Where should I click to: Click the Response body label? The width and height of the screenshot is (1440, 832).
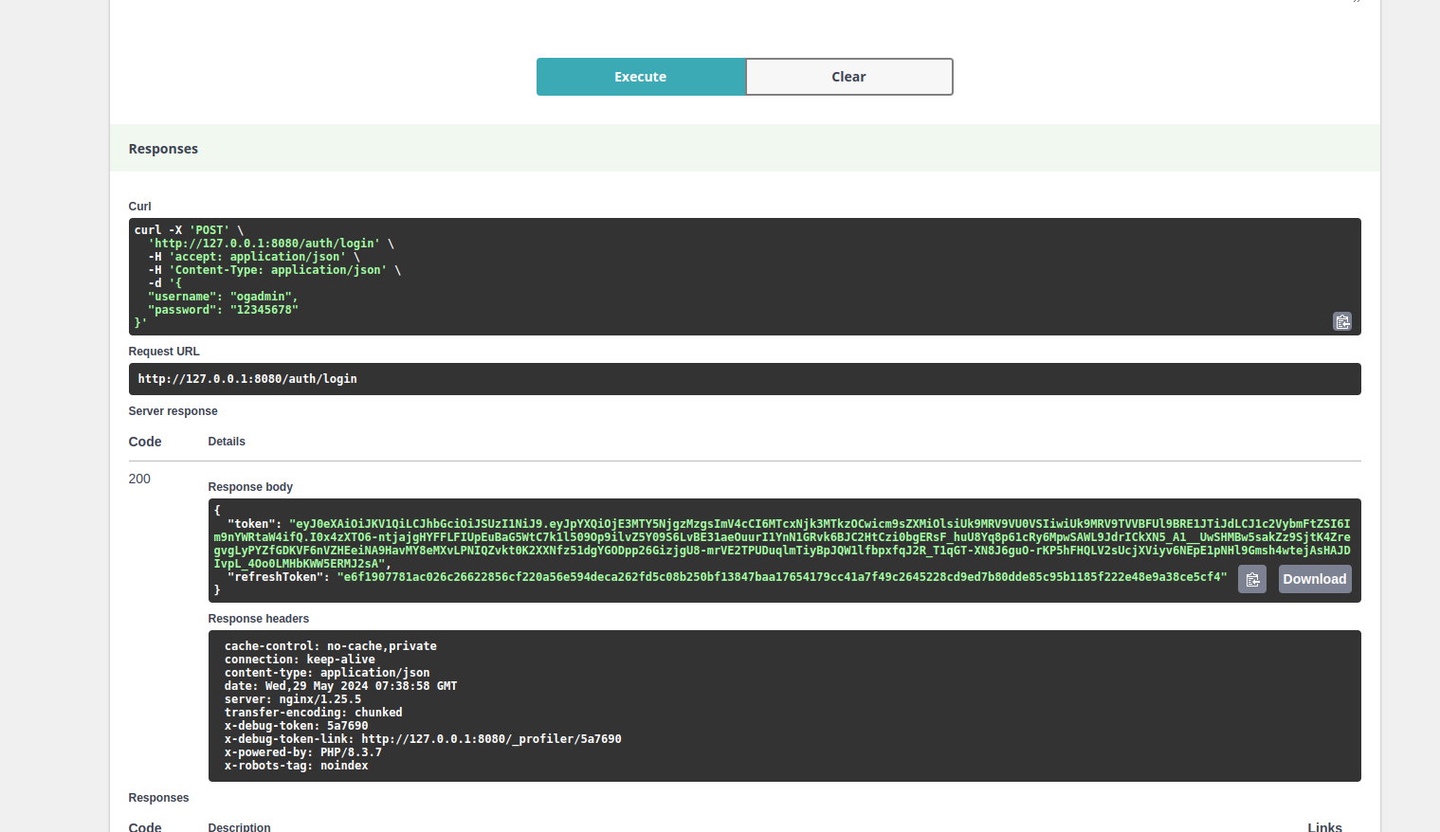250,487
